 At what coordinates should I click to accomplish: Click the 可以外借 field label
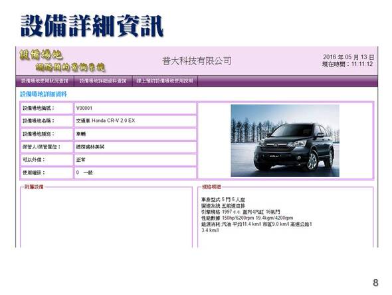click(x=33, y=160)
